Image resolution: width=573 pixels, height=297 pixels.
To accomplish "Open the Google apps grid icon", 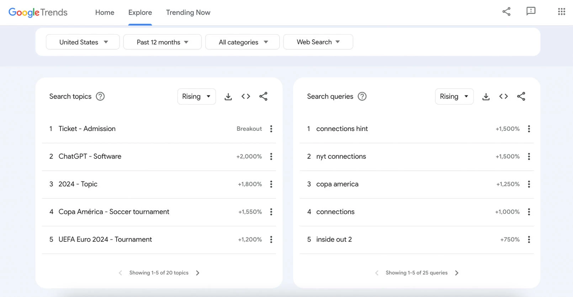I will 561,12.
